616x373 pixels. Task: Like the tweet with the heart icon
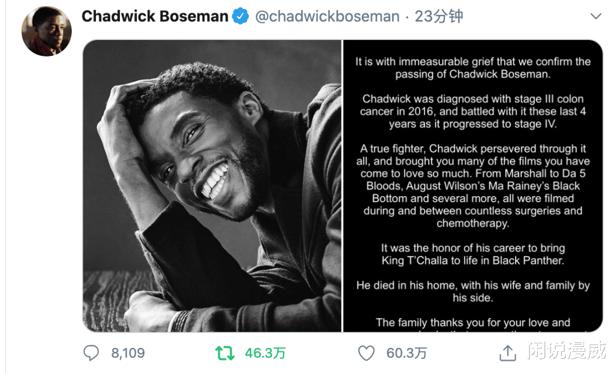click(366, 354)
